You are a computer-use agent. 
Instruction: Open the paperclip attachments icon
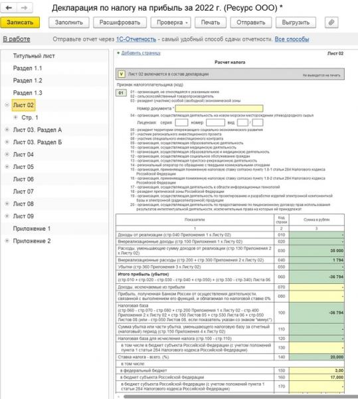pos(331,23)
